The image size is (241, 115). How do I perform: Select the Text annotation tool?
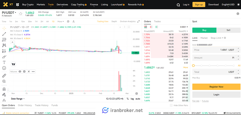coord(4,62)
